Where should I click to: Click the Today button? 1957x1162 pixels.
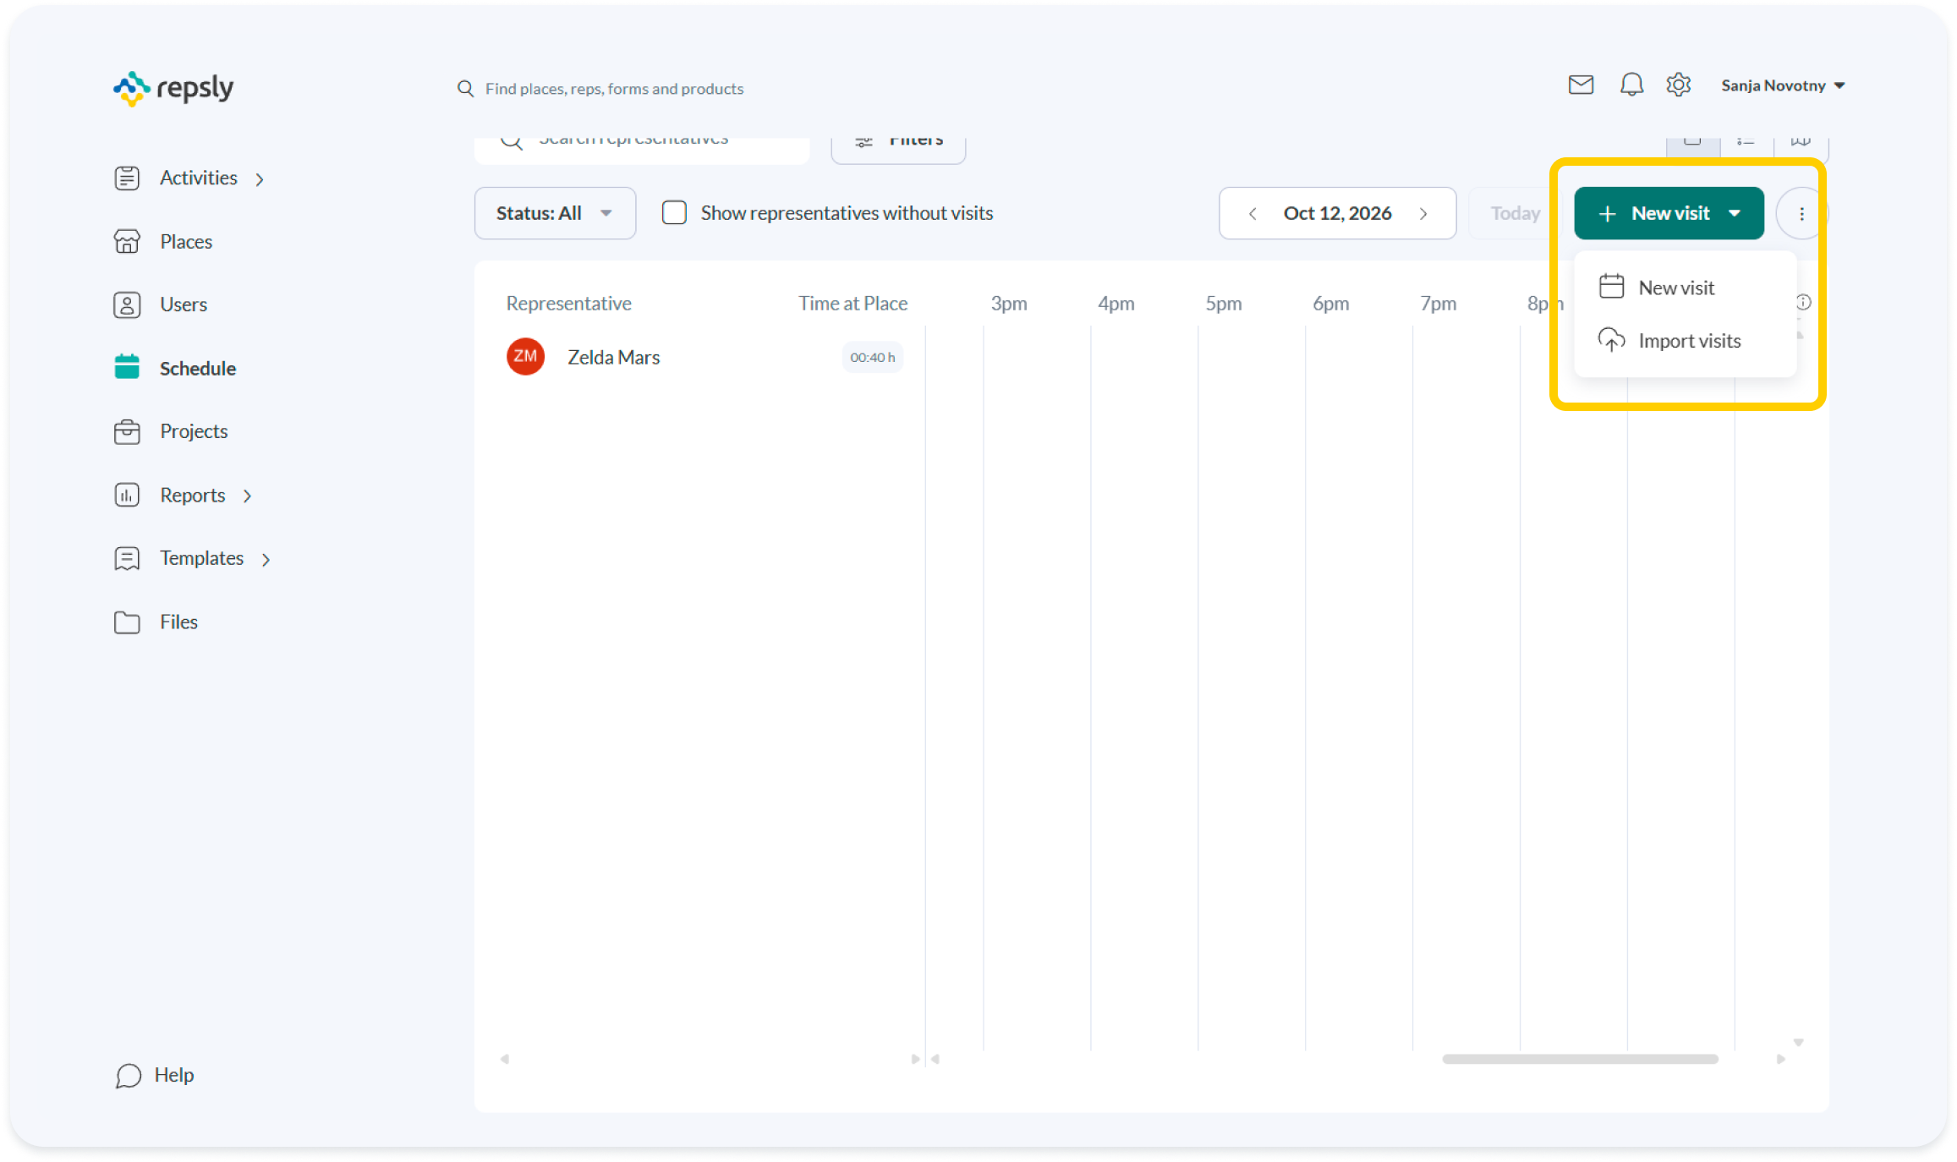pos(1514,213)
